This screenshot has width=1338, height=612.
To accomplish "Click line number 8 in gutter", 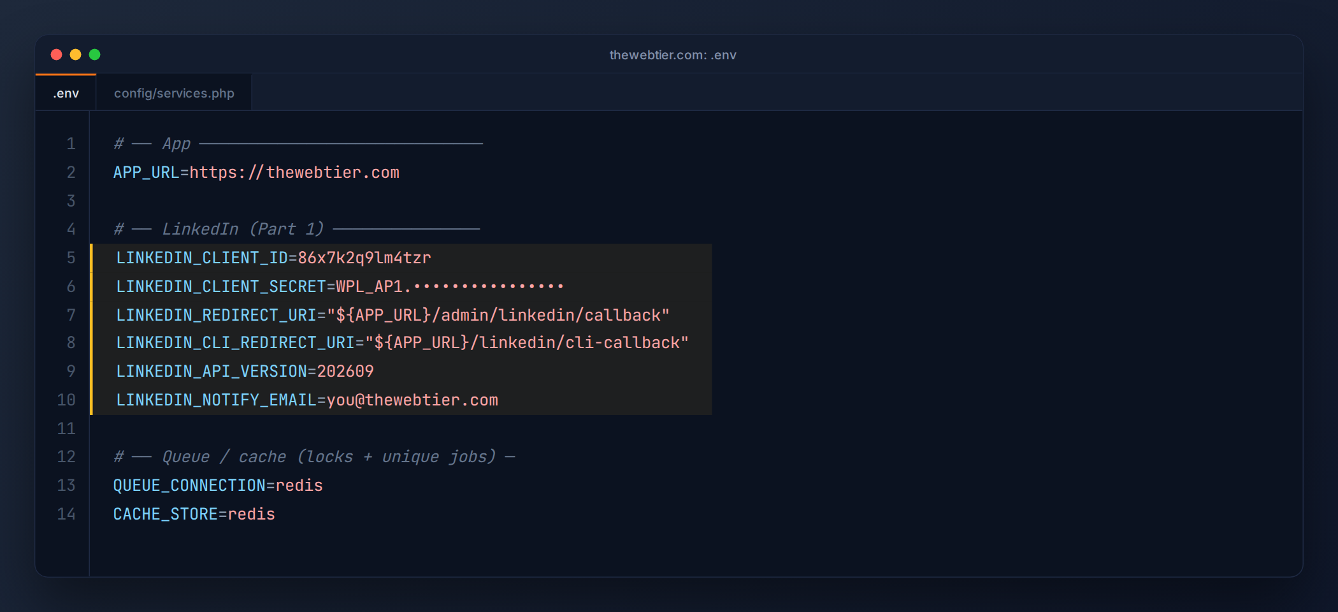I will click(x=71, y=343).
